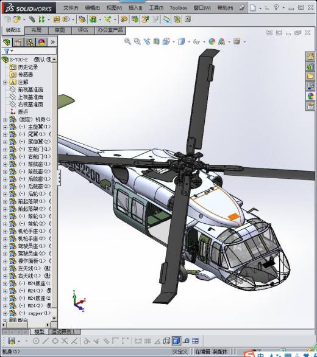317x357 pixels.
Task: Open the File Explorer folder pane icon
Action: 311,76
